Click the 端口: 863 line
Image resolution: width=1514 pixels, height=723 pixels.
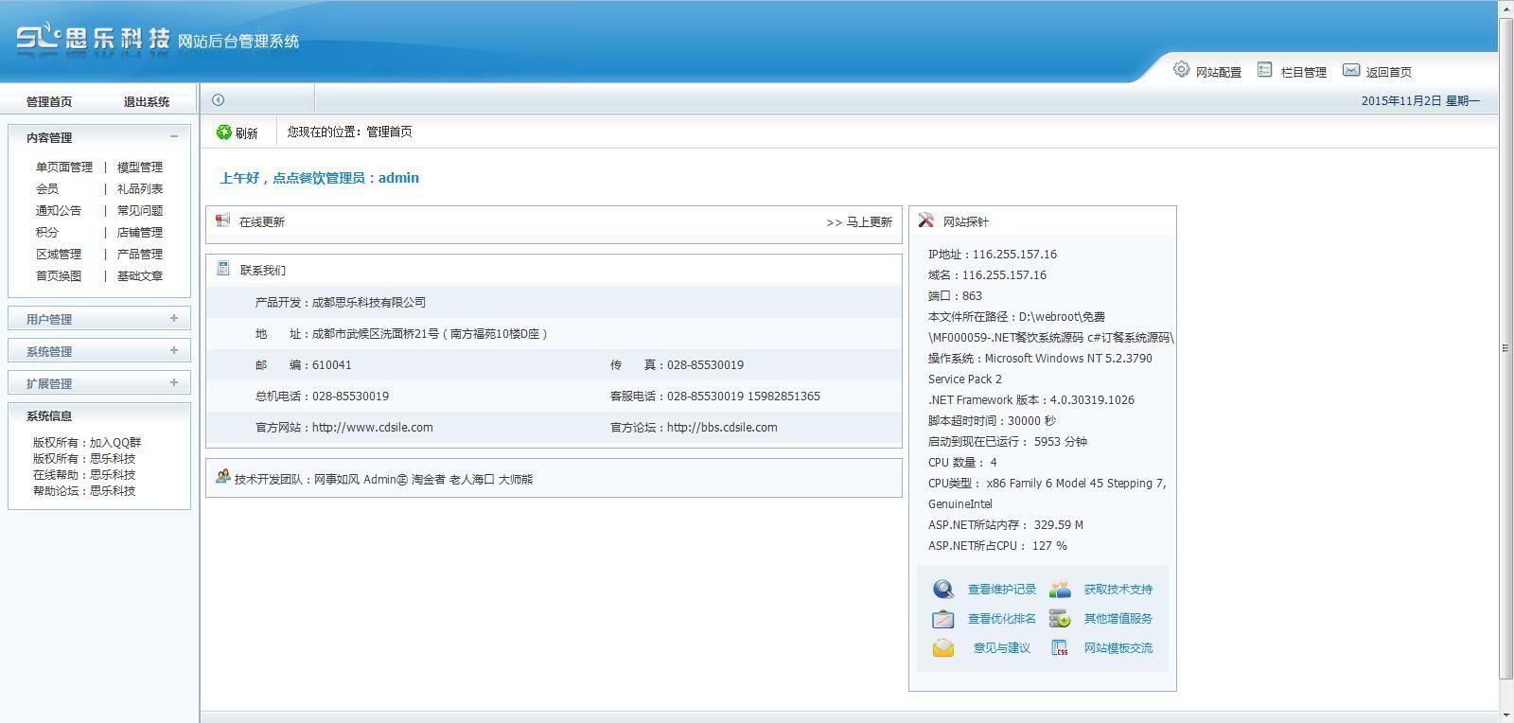point(956,295)
